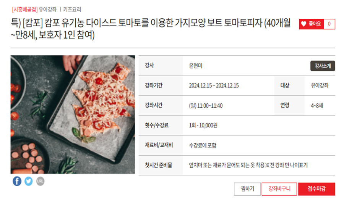Click the class time (일) 11:00~11:40
This screenshot has width=344, height=206.
[206, 106]
